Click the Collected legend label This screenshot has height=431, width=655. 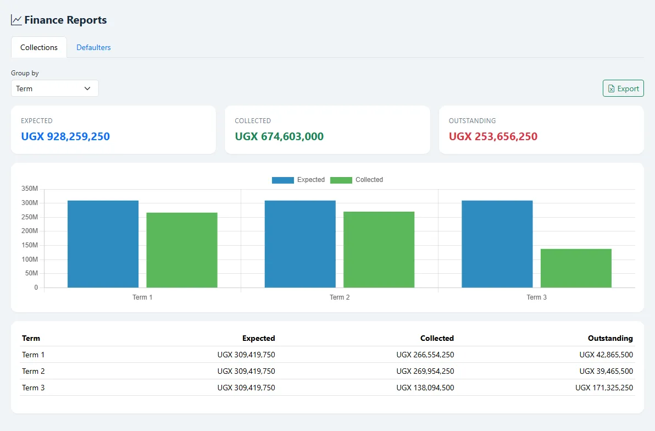point(369,180)
